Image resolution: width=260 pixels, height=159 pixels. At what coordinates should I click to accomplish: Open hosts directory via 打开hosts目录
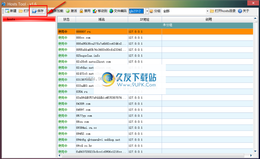[223, 11]
